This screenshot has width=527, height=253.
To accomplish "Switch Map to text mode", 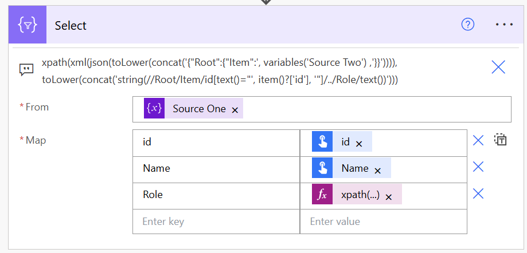I will pyautogui.click(x=501, y=141).
